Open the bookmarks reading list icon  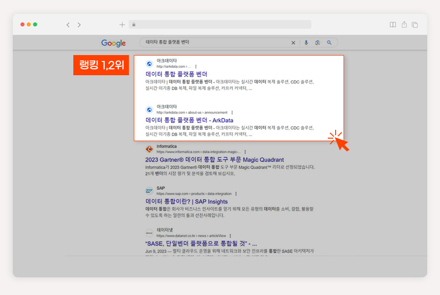pos(393,25)
